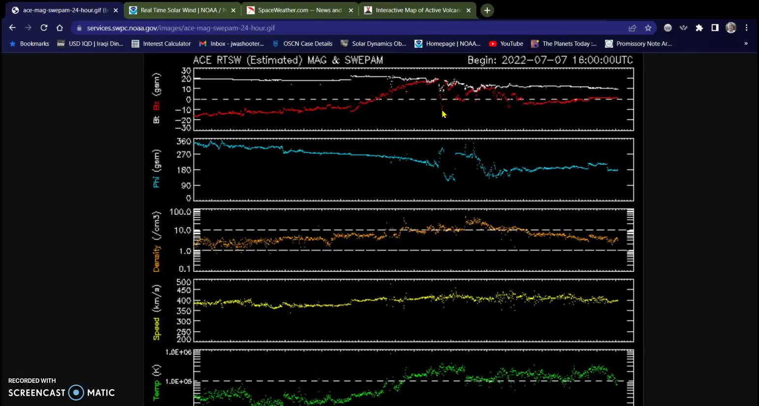Open Interactive Map of Active Volcanoes tab

tap(417, 10)
